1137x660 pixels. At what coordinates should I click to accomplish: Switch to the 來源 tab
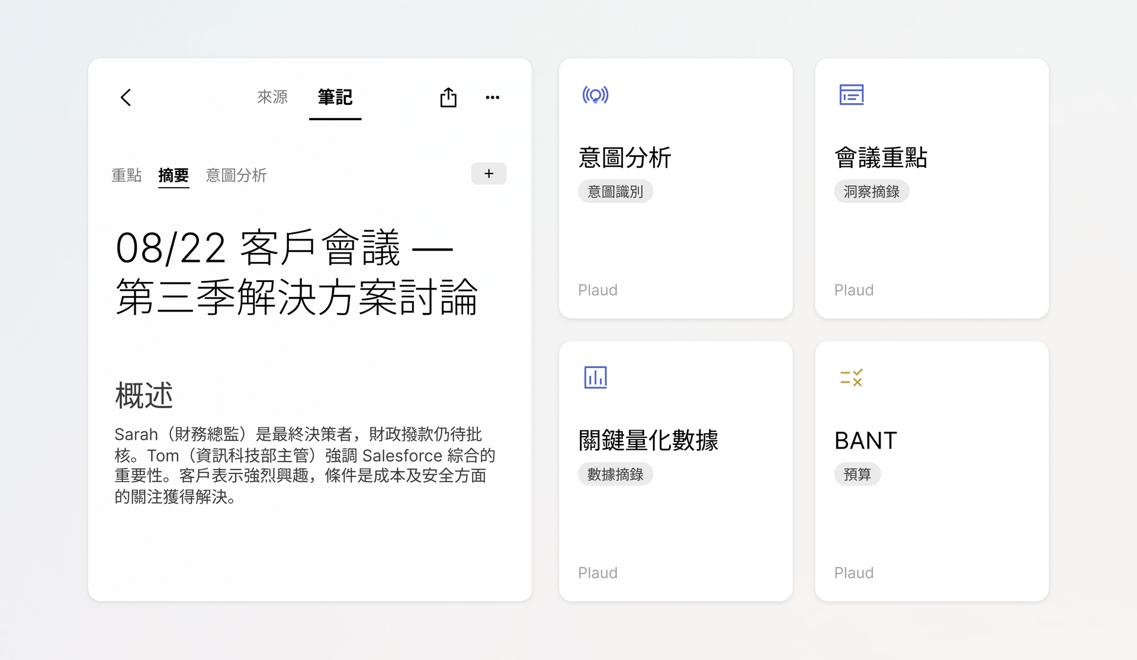pos(272,97)
